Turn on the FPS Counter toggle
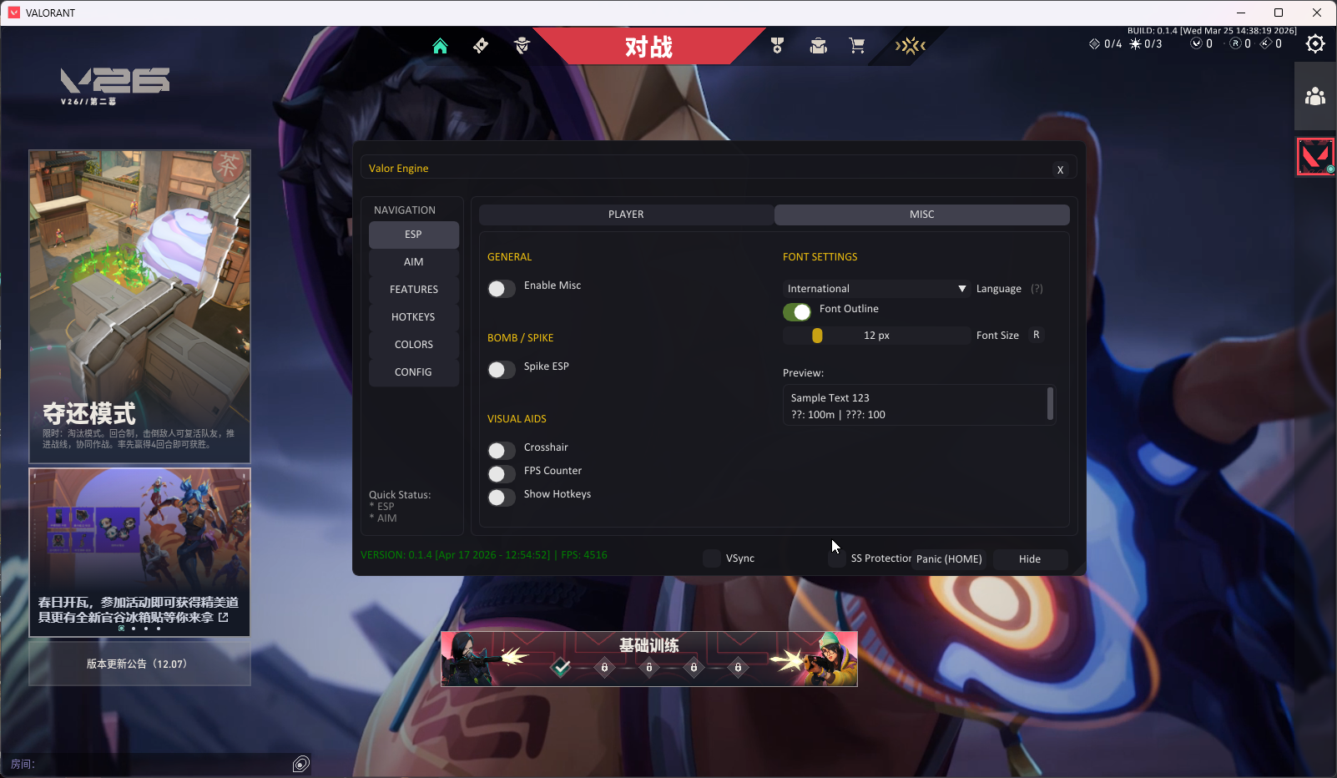The image size is (1337, 778). [501, 474]
